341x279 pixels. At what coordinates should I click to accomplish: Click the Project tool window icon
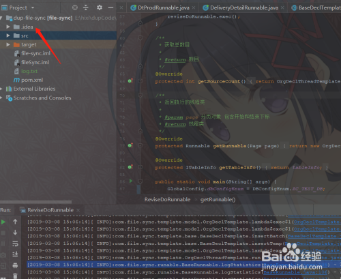(x=4, y=8)
